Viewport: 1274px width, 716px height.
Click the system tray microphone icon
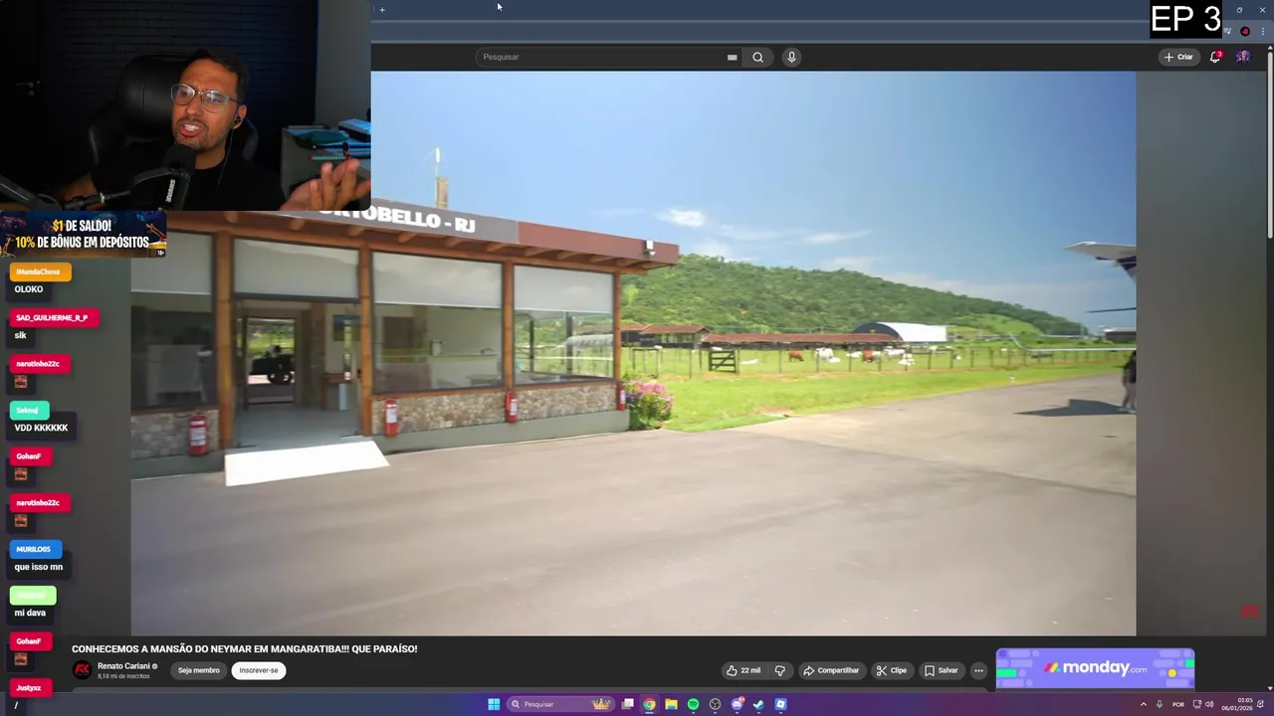pyautogui.click(x=1159, y=704)
